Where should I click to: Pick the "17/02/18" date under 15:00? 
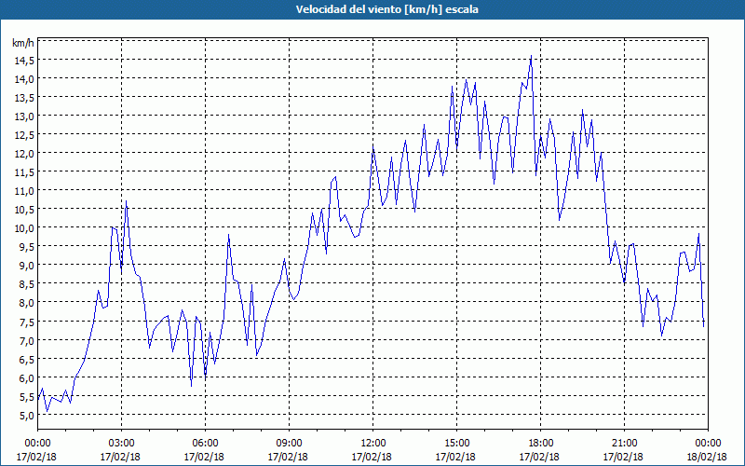click(x=455, y=457)
